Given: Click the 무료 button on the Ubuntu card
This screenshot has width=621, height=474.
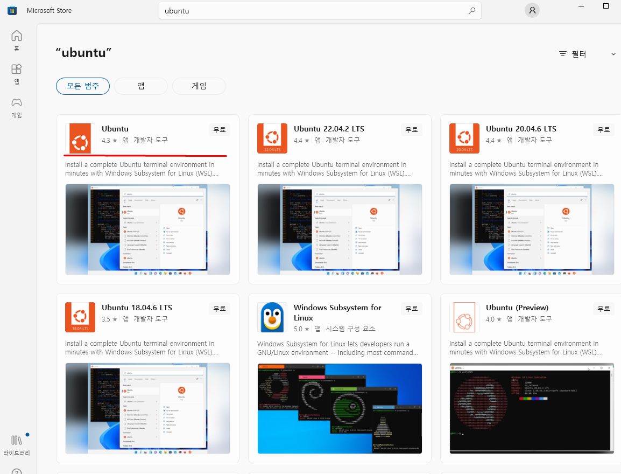Looking at the screenshot, I should coord(220,130).
